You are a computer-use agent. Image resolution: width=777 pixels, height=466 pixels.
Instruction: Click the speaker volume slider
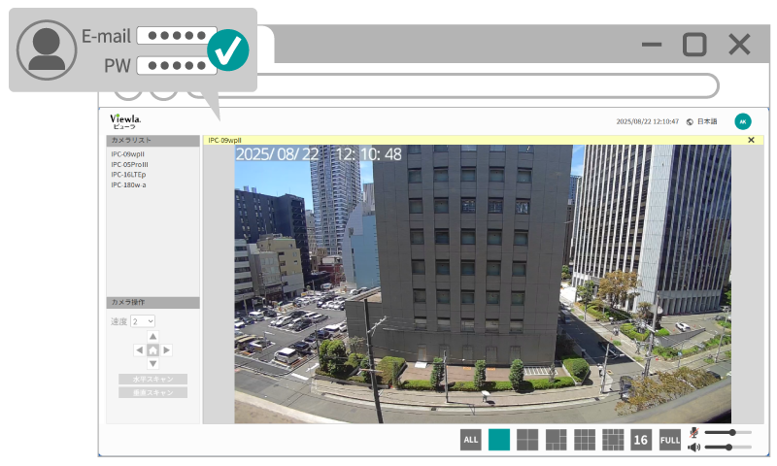[728, 447]
